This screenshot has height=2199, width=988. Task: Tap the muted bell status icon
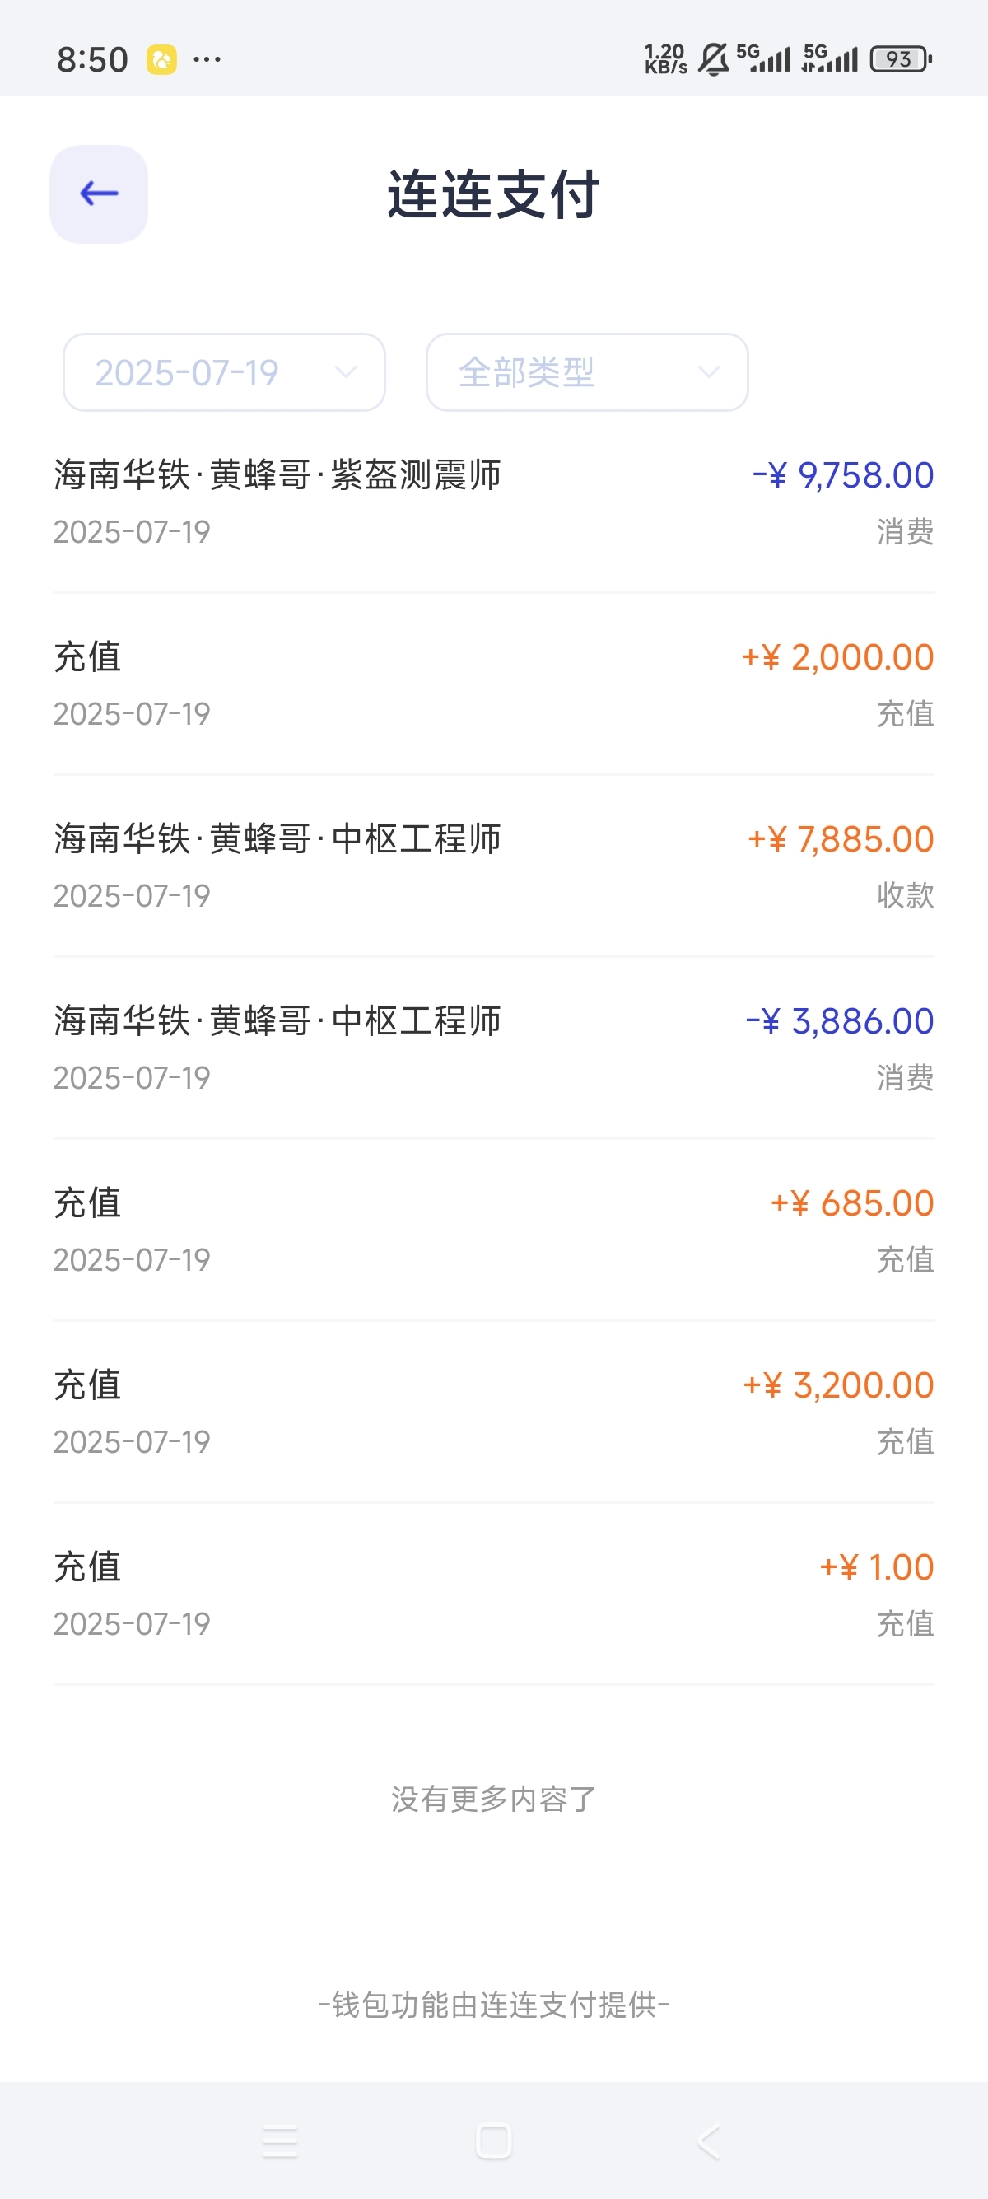[x=713, y=60]
